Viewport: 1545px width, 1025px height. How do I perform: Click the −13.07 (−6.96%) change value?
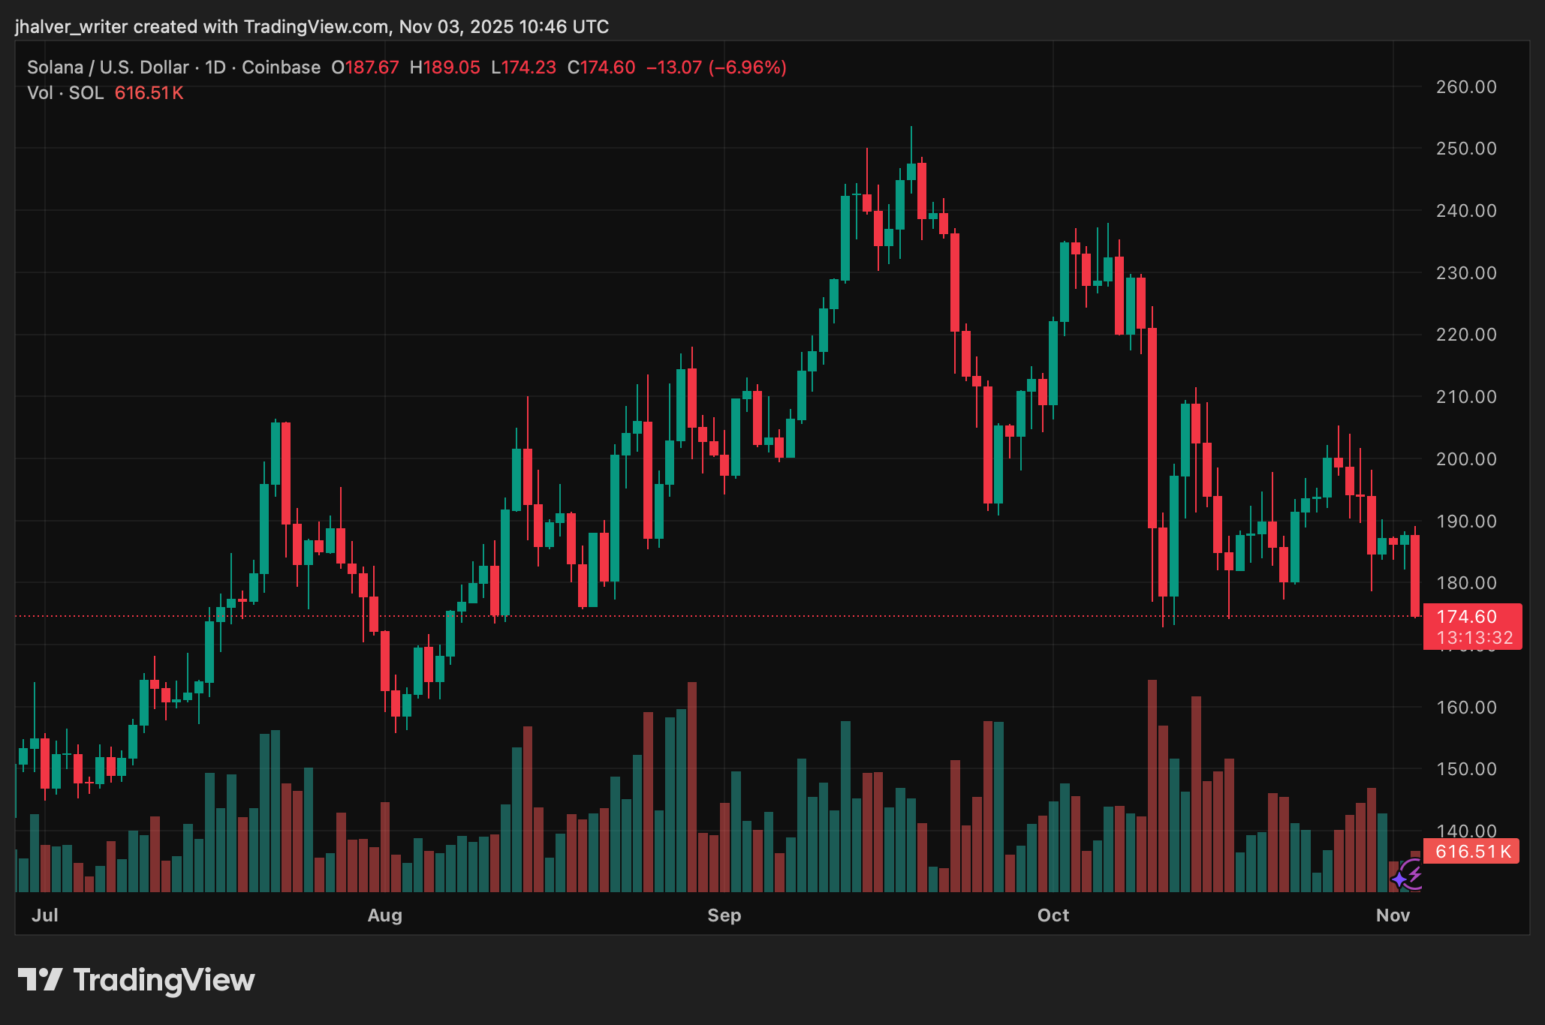pos(716,68)
